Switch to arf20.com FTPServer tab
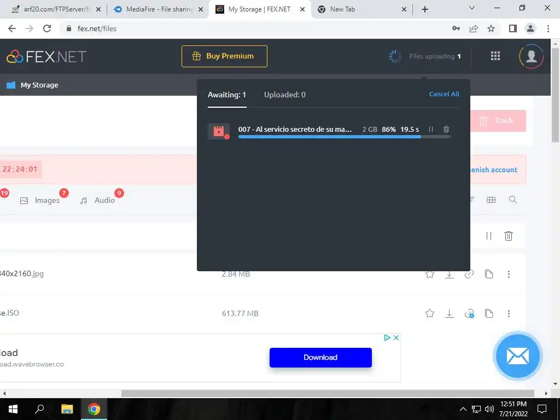Viewport: 560px width, 420px height. click(x=56, y=9)
